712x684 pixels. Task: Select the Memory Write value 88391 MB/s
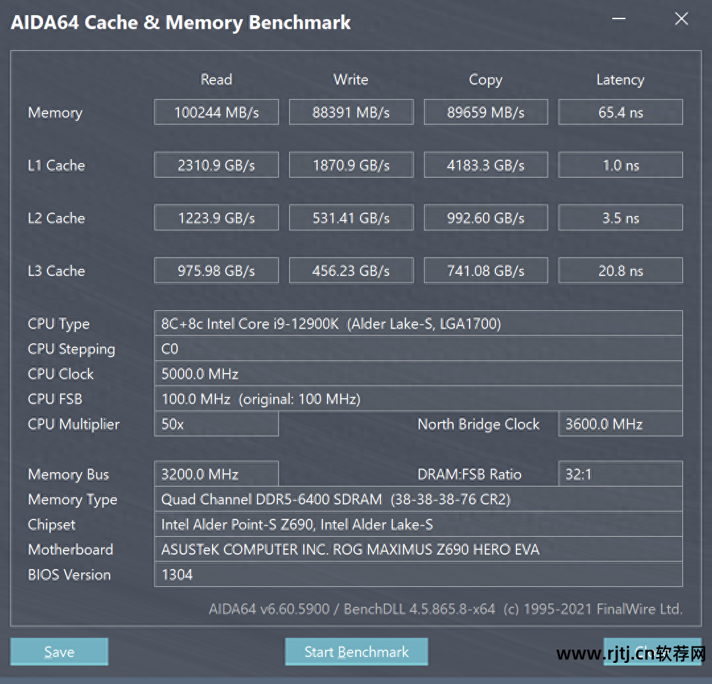coord(351,112)
